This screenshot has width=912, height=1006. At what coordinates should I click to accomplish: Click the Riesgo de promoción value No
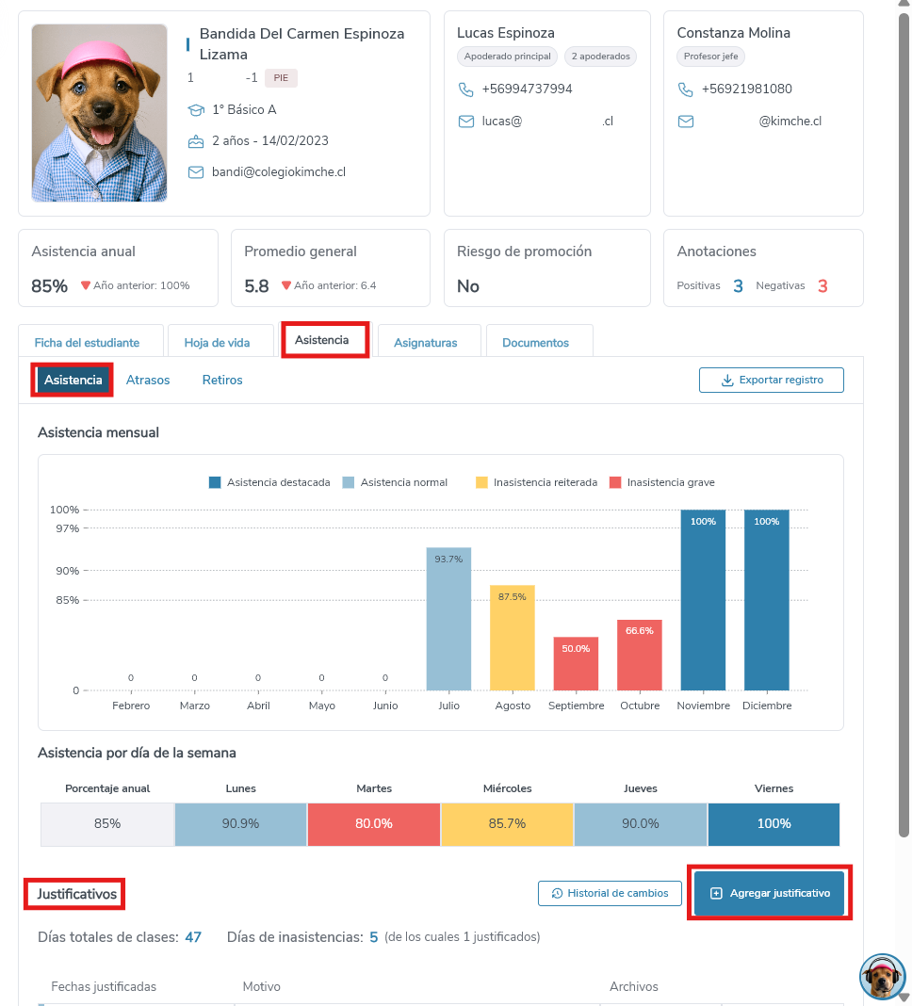pyautogui.click(x=468, y=286)
